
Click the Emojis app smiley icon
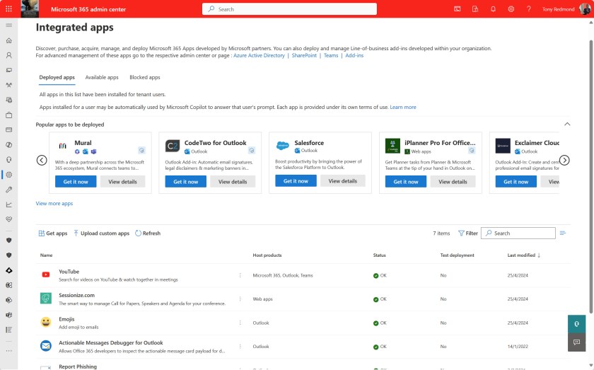pyautogui.click(x=46, y=322)
